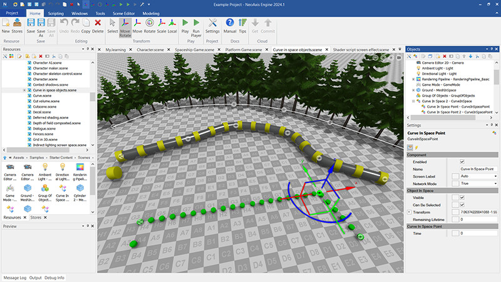501x282 pixels.
Task: Open the Message Log panel
Action: coord(15,277)
